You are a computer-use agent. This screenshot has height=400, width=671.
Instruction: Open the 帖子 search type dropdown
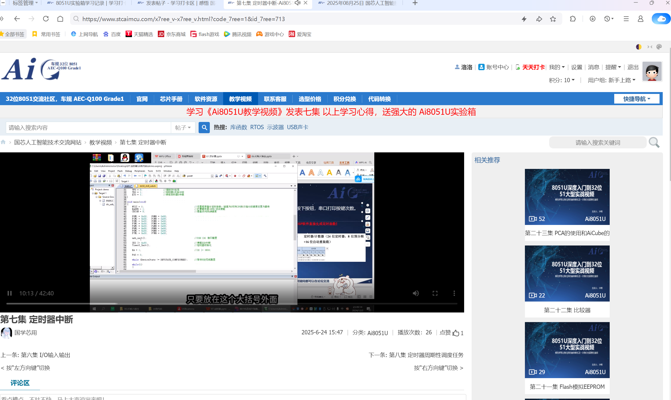pos(183,128)
